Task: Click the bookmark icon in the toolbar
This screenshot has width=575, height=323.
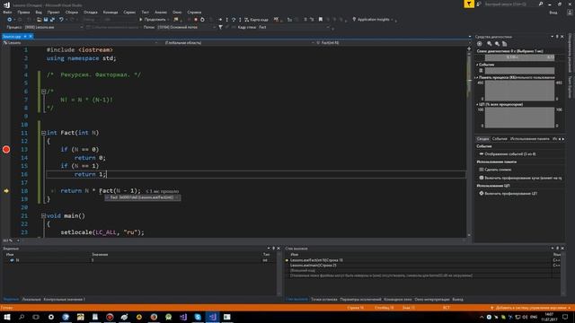Action: pos(321,20)
